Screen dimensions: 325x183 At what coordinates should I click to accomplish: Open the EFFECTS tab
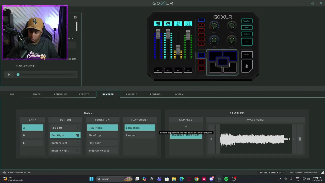point(84,94)
